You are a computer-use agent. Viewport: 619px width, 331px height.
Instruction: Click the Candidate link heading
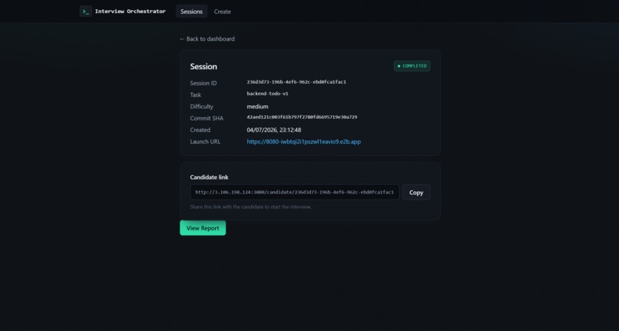[209, 177]
